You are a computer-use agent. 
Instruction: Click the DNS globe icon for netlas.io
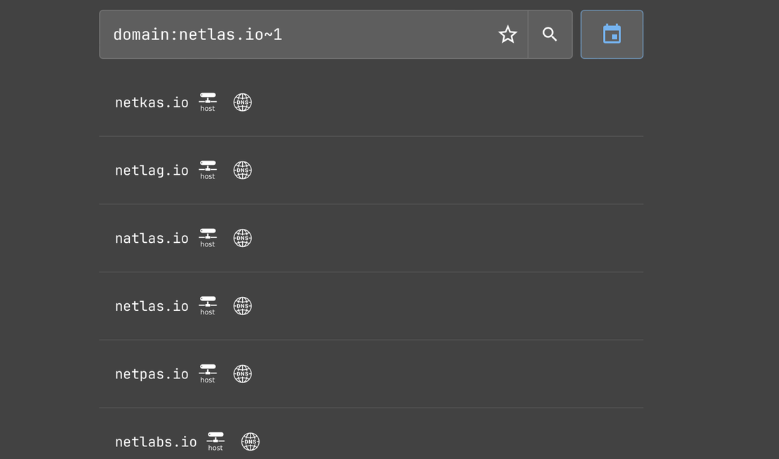pyautogui.click(x=242, y=305)
